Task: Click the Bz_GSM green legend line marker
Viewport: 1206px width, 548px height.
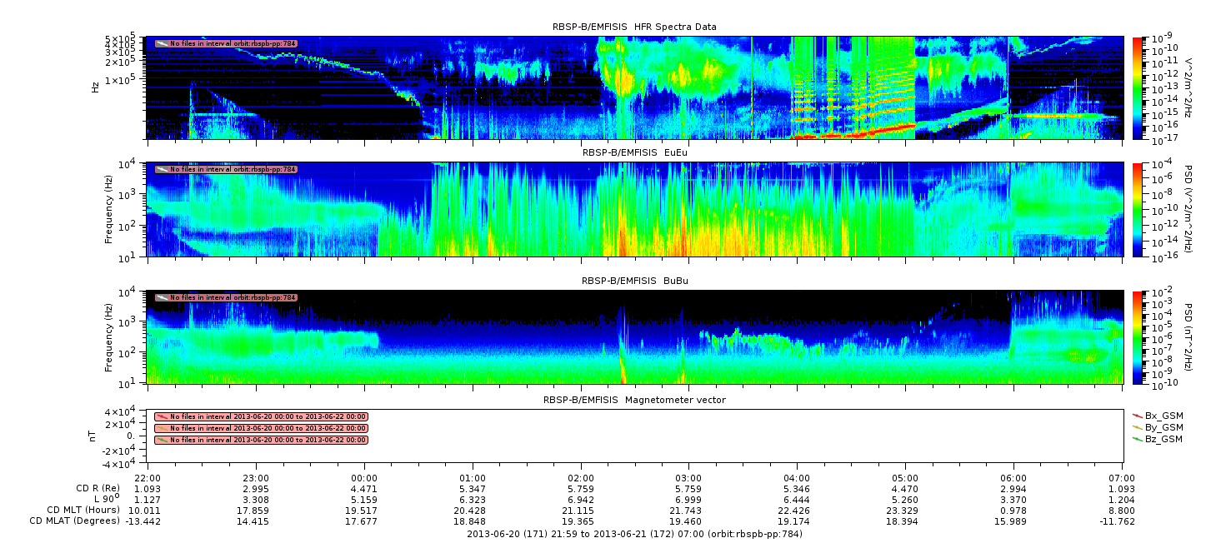Action: [1138, 438]
